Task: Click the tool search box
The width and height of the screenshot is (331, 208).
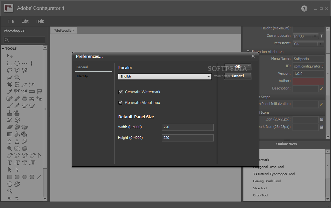Action: click(24, 40)
